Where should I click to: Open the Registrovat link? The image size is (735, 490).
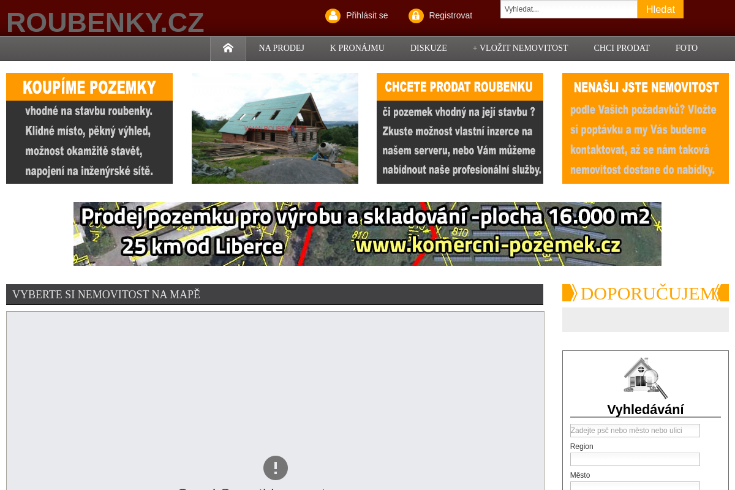(x=450, y=15)
